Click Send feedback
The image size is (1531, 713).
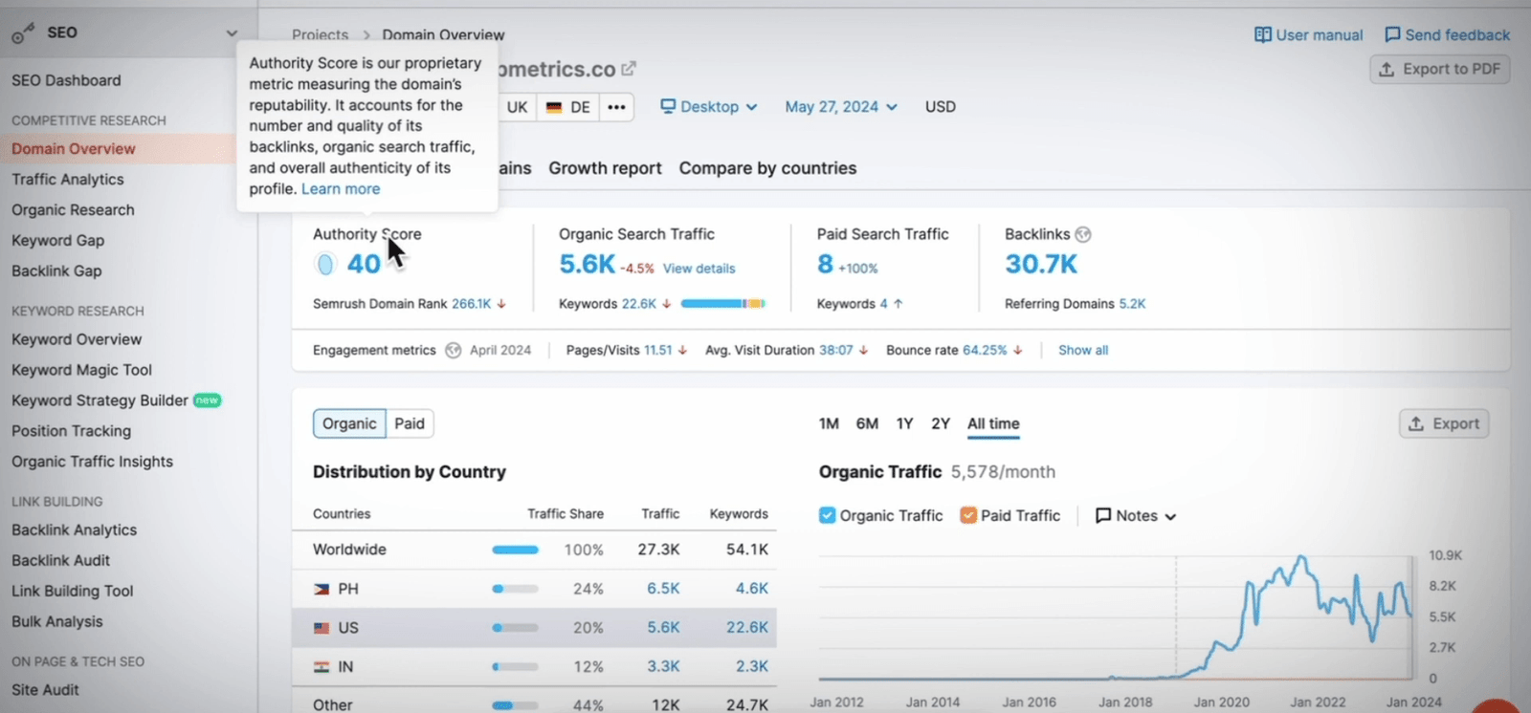[x=1457, y=35]
